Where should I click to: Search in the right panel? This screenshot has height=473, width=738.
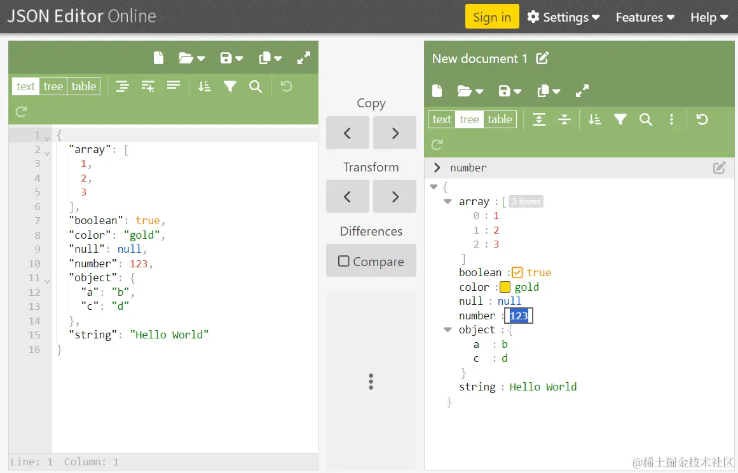646,119
